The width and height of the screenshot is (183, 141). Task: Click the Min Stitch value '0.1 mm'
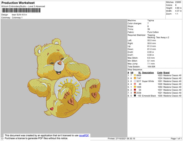[151, 61]
